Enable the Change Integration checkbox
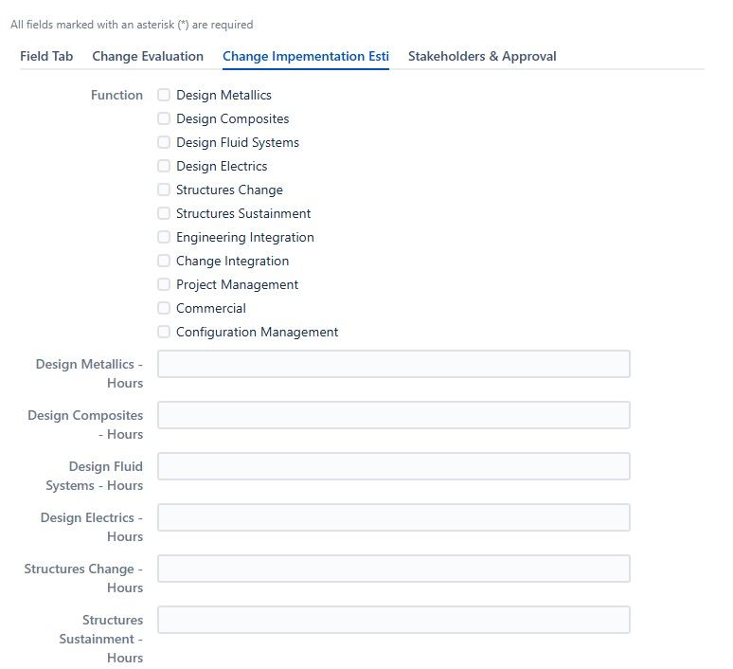The height and width of the screenshot is (669, 733). point(164,261)
